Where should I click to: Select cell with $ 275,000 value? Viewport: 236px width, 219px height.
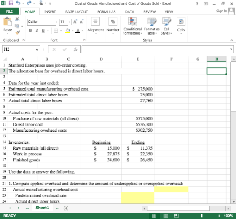138,89
